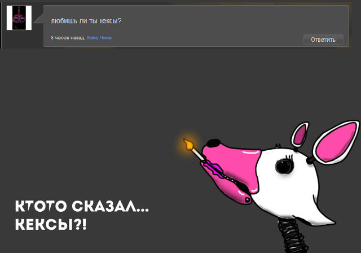Click the Ответить reply button
The height and width of the screenshot is (253, 361).
pos(323,40)
